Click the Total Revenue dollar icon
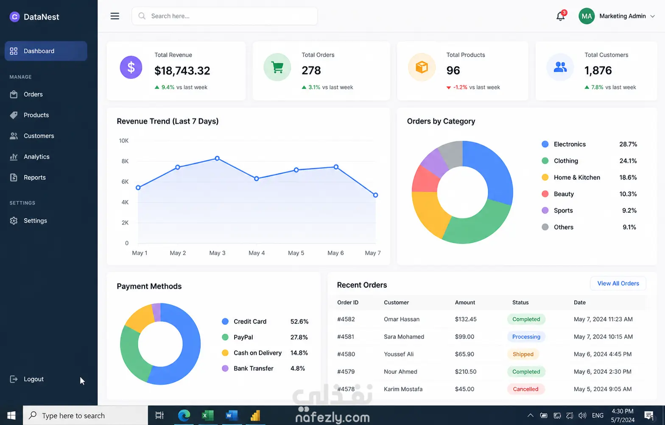 pyautogui.click(x=131, y=67)
